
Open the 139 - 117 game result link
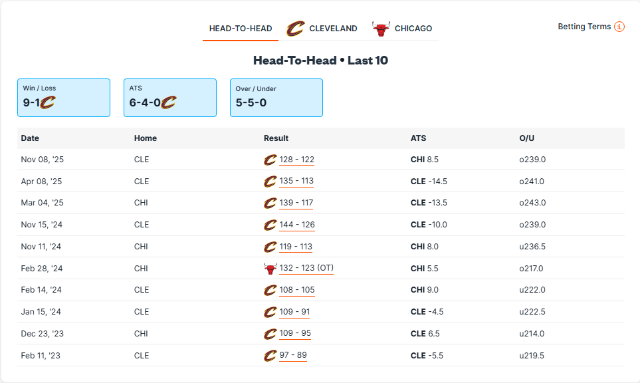pyautogui.click(x=296, y=203)
